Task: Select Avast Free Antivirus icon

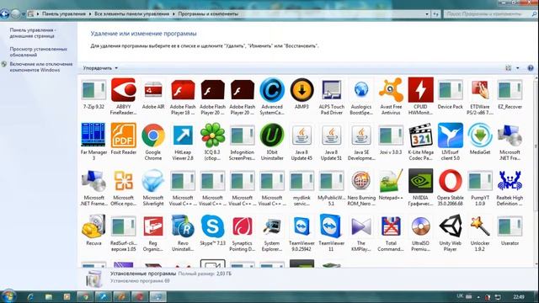Action: [x=391, y=90]
